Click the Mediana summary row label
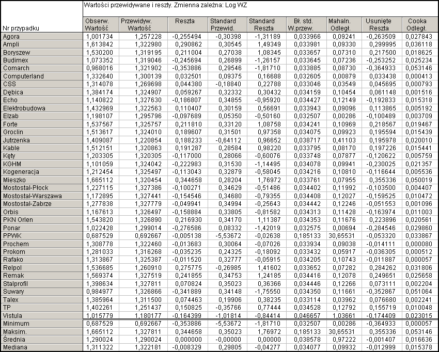 (42, 347)
